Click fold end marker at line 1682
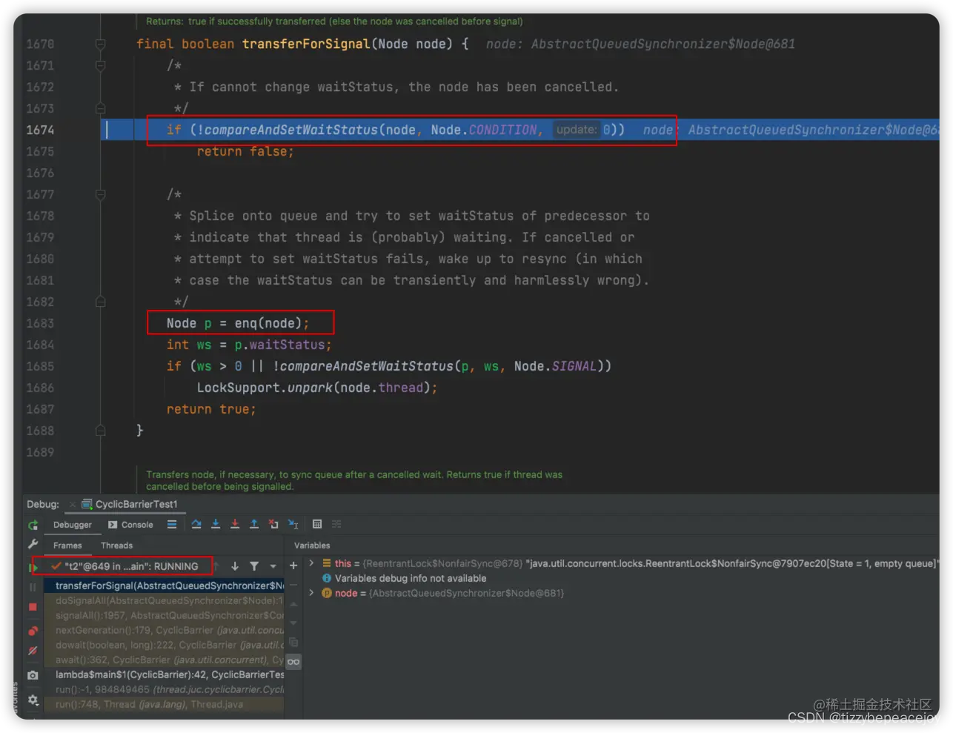The height and width of the screenshot is (733, 953). point(100,302)
